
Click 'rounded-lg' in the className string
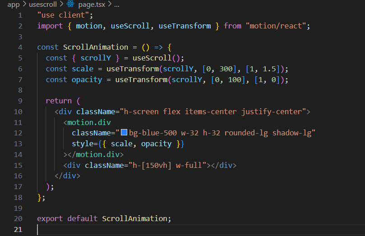tap(246, 133)
